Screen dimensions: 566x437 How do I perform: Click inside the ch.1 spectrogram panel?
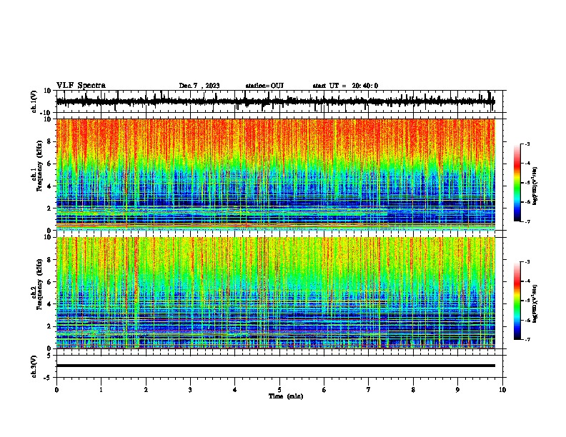(x=275, y=174)
